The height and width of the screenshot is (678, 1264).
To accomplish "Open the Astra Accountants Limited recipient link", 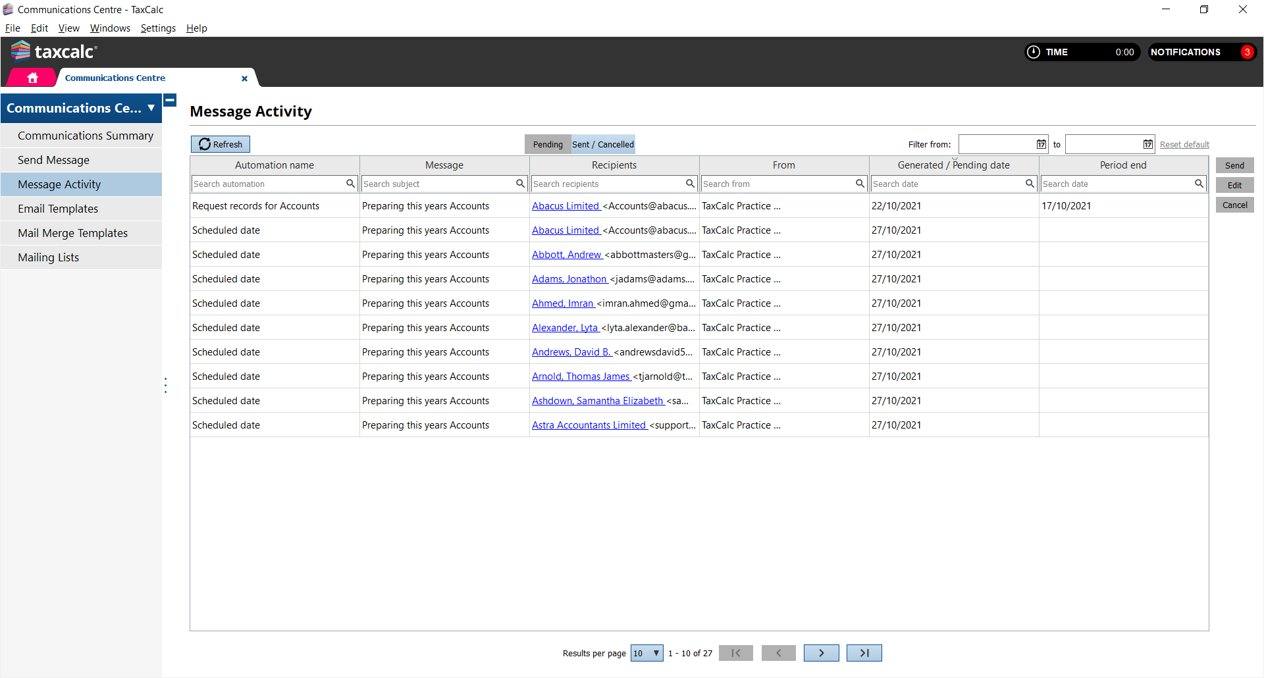I will click(589, 425).
